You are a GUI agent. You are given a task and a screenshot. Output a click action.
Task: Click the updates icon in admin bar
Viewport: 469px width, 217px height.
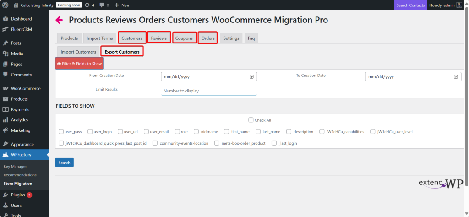pyautogui.click(x=87, y=5)
